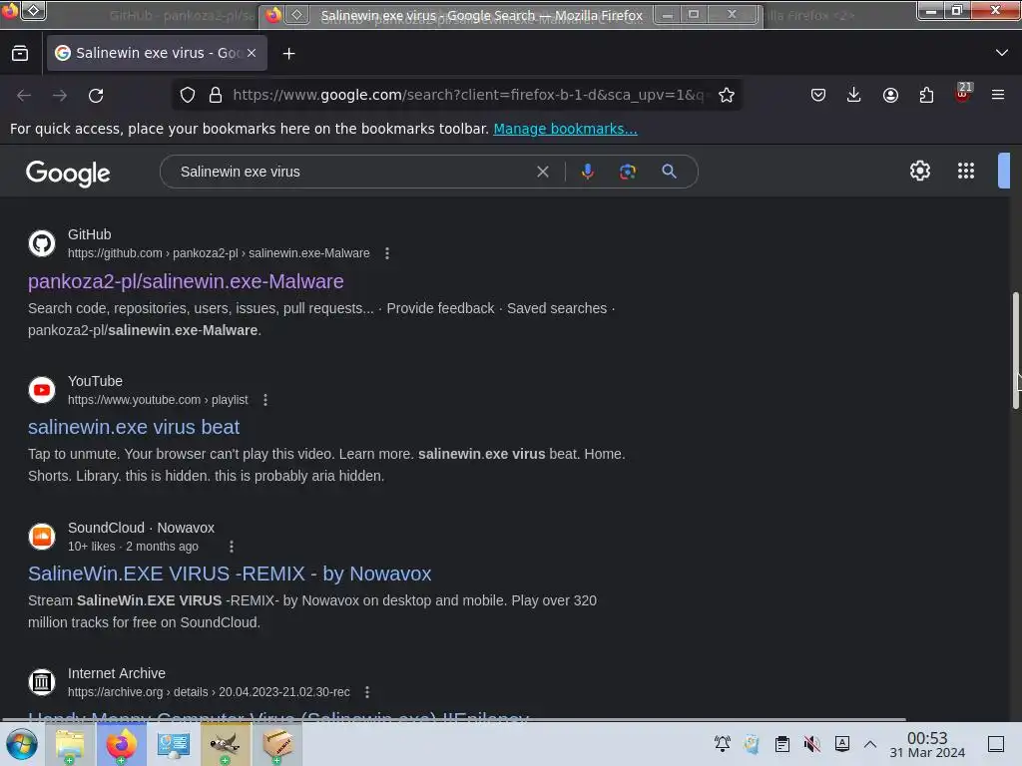
Task: Open more options for GitHub result
Action: 387,253
